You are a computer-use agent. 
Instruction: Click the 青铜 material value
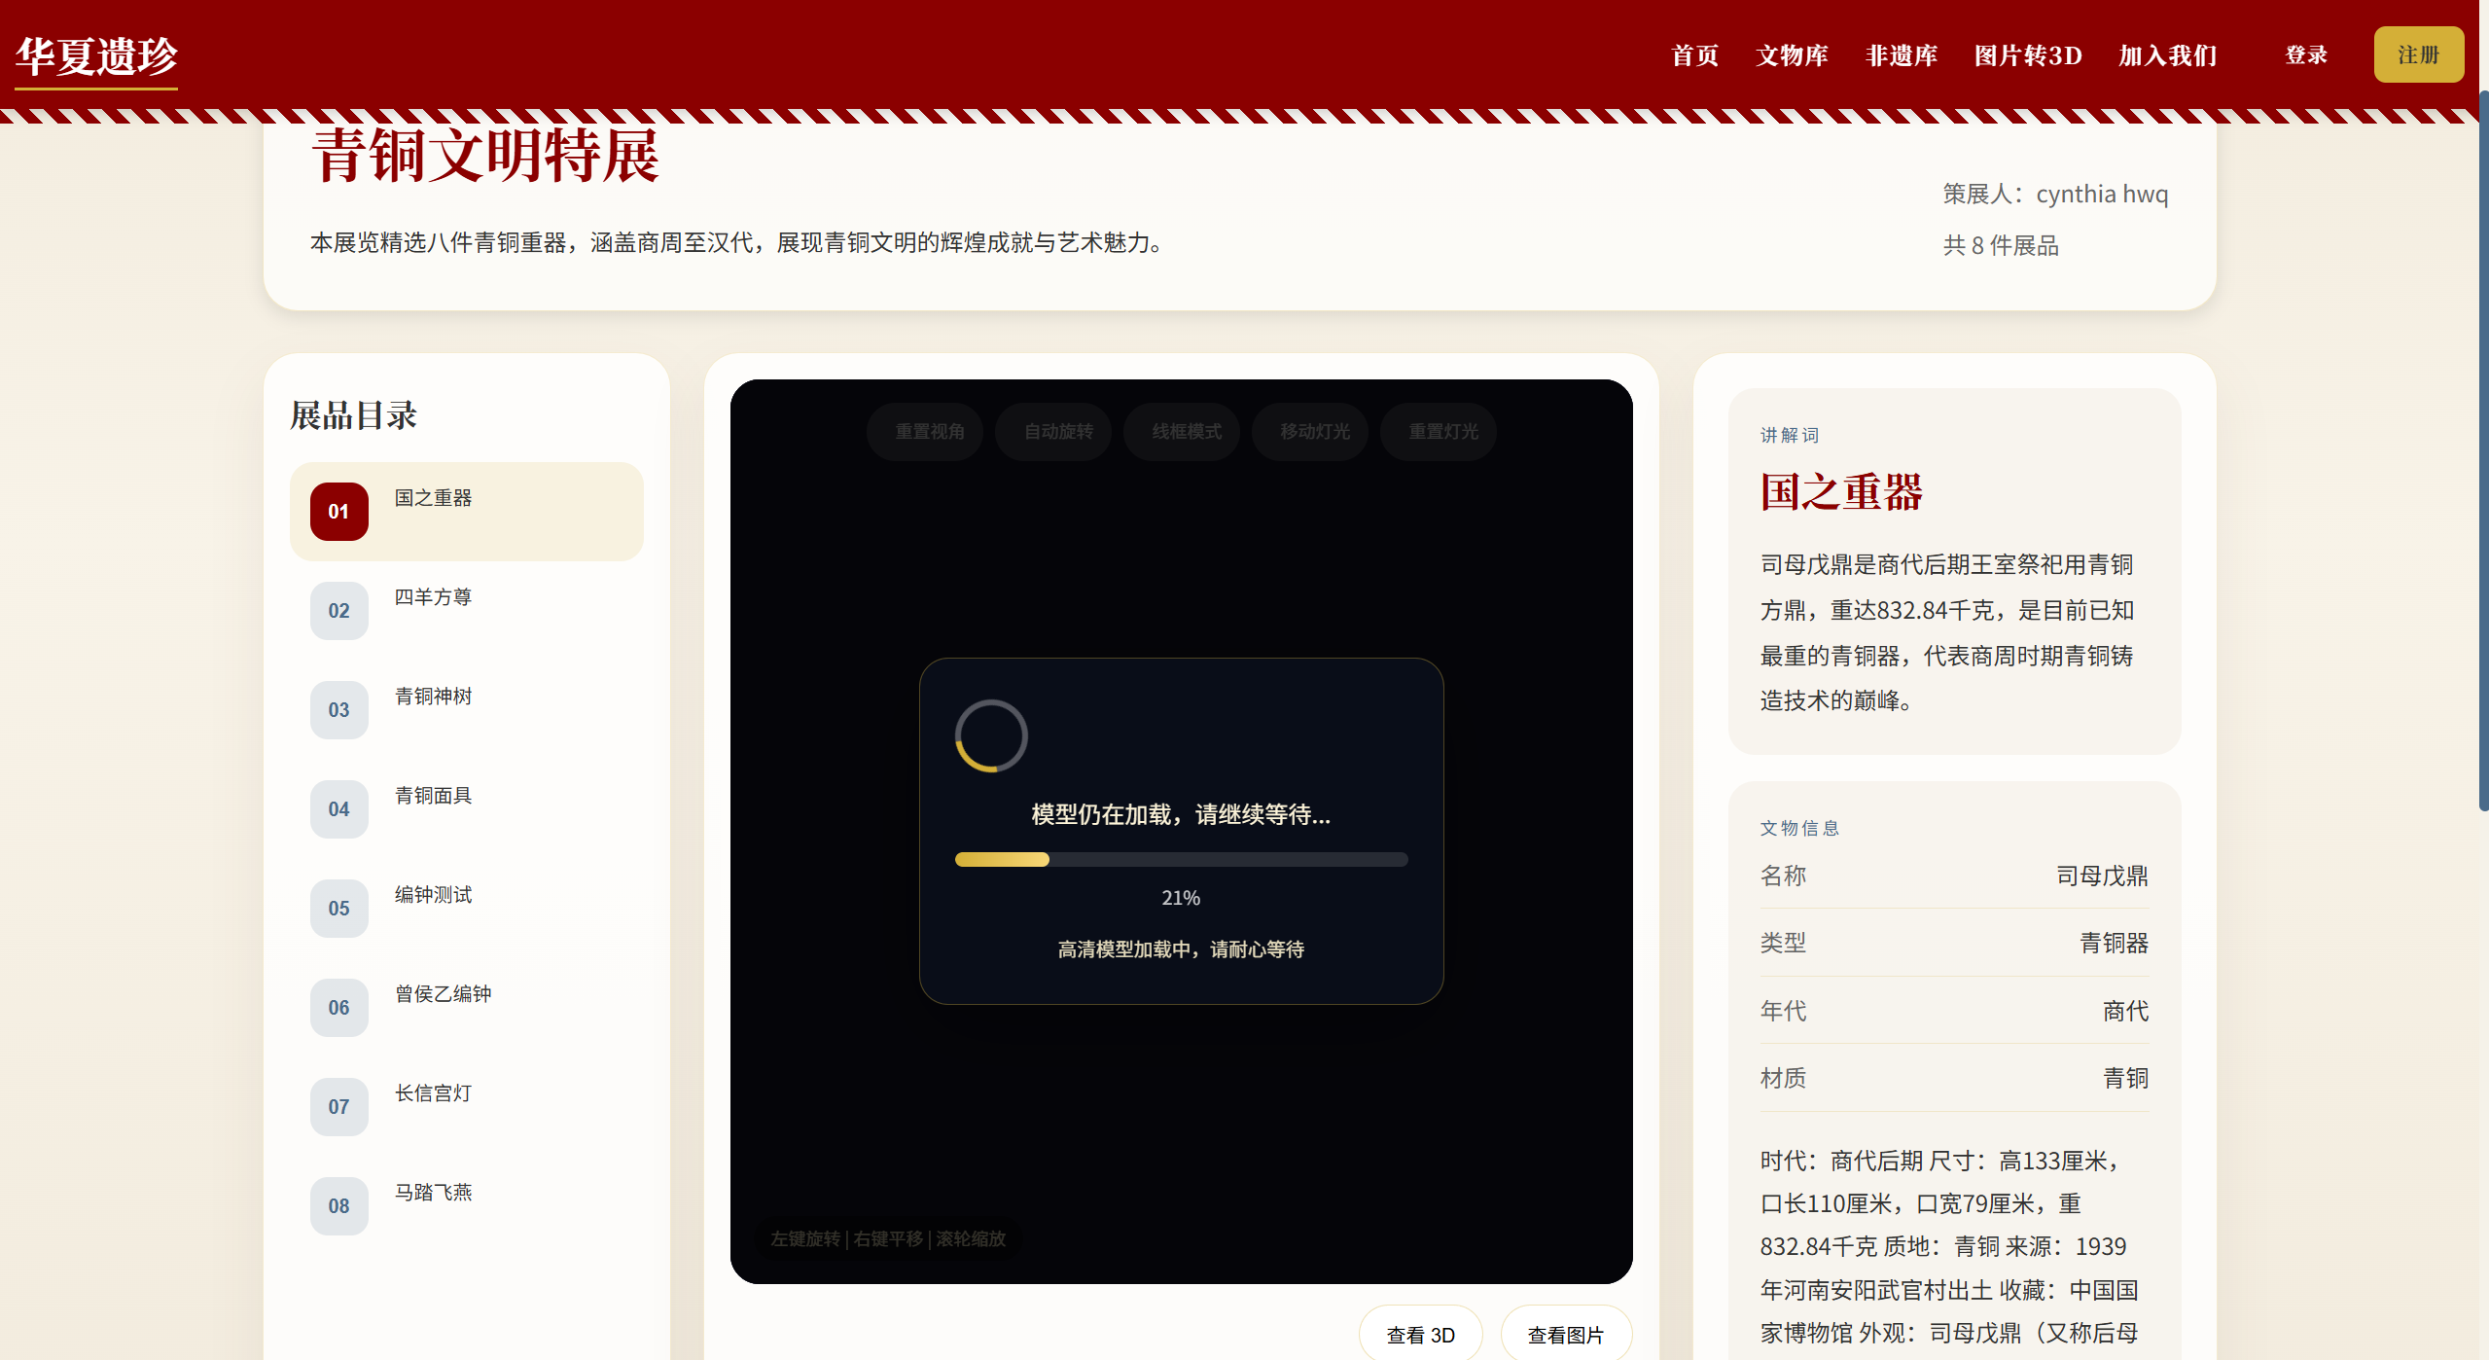(2125, 1078)
